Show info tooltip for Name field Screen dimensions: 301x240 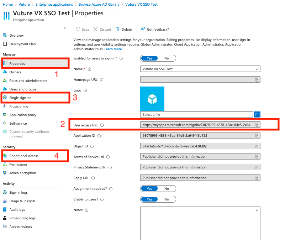point(89,69)
